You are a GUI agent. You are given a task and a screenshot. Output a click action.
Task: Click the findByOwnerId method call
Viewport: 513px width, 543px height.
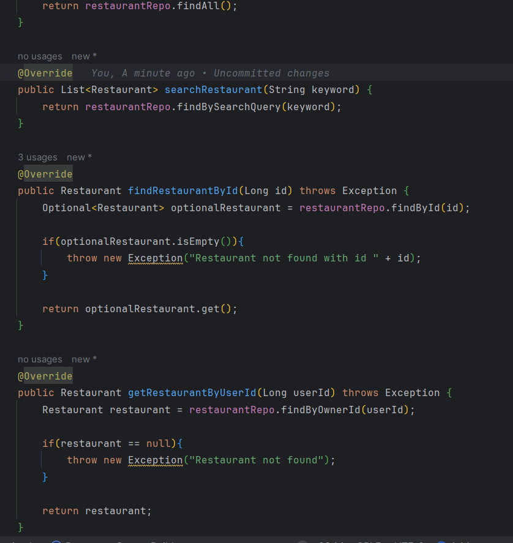pos(320,410)
